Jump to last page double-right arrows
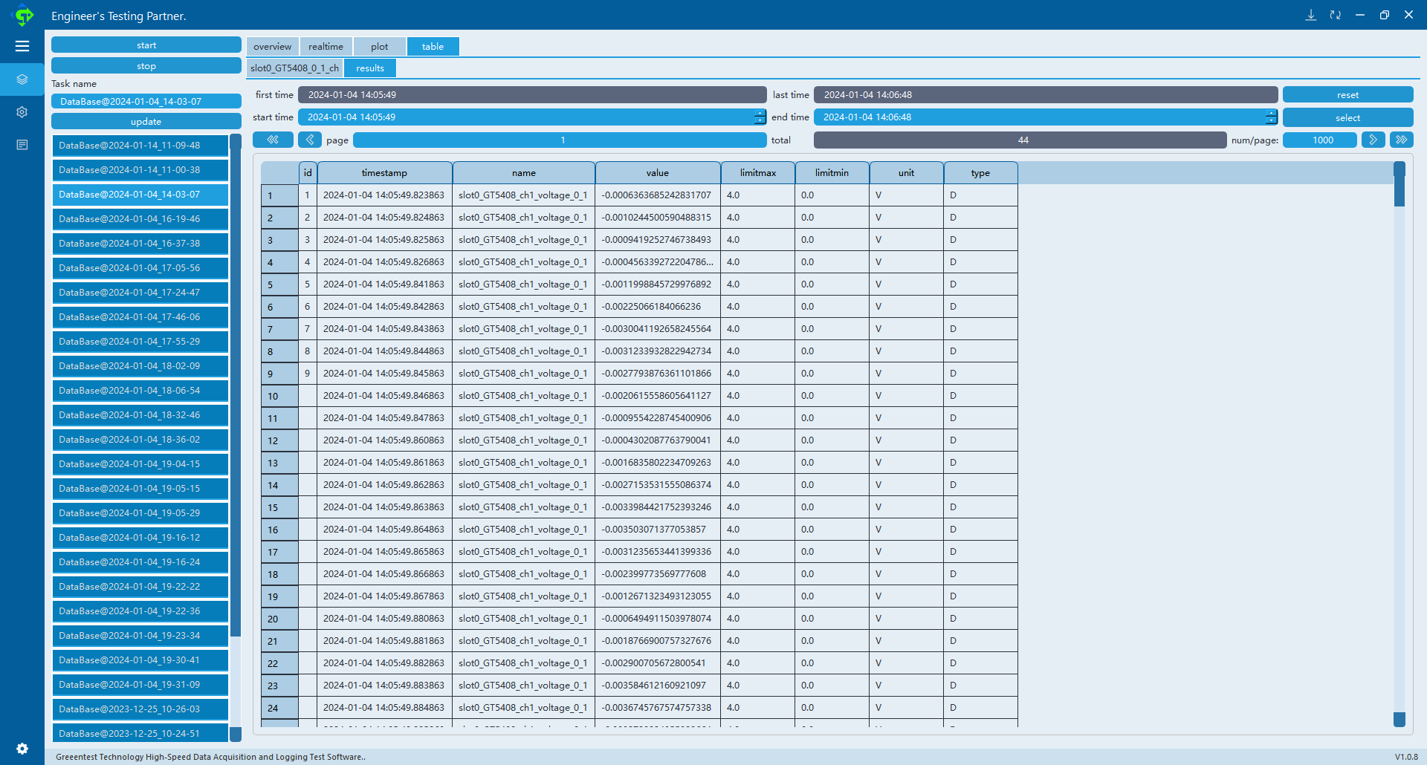1427x765 pixels. click(x=1402, y=140)
